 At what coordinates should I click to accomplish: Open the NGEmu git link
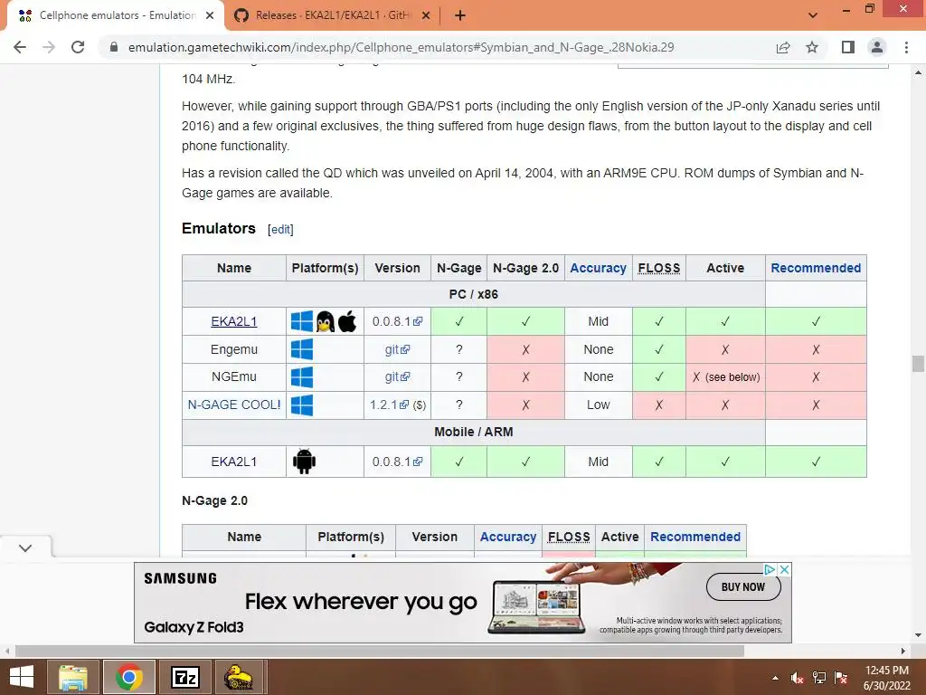coord(398,376)
